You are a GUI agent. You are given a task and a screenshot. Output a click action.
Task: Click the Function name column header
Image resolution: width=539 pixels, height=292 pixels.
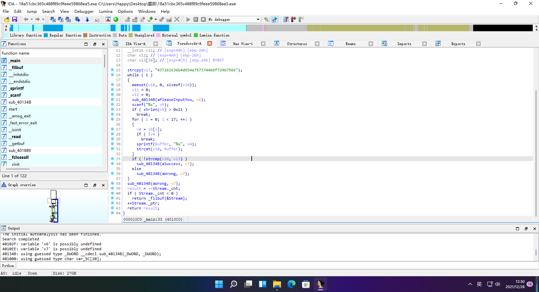tap(51, 53)
